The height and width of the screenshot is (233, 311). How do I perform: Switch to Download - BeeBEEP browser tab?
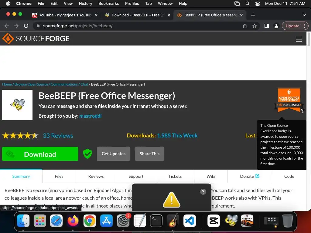point(138,15)
